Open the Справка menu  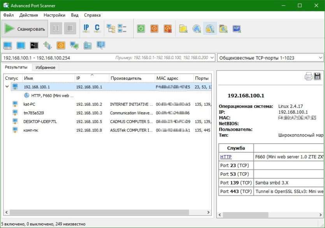[x=92, y=15]
